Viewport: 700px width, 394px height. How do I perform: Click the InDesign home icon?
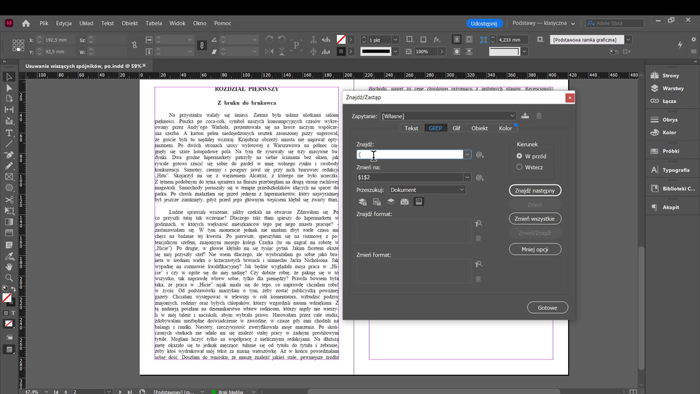tap(26, 23)
